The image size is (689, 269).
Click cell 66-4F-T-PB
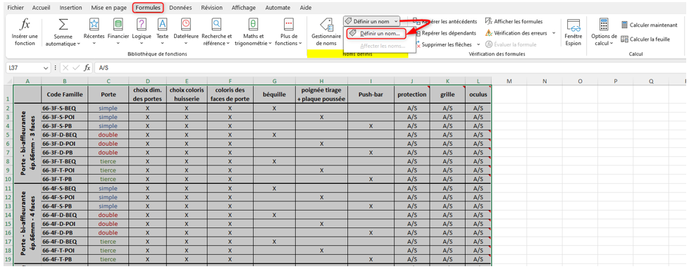[x=64, y=259]
